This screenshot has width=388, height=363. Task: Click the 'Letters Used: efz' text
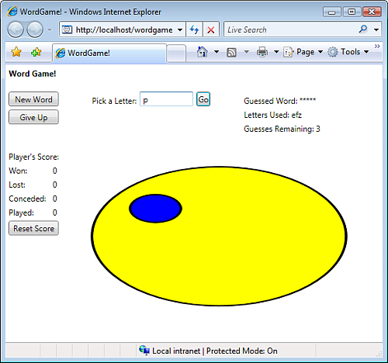click(x=272, y=115)
